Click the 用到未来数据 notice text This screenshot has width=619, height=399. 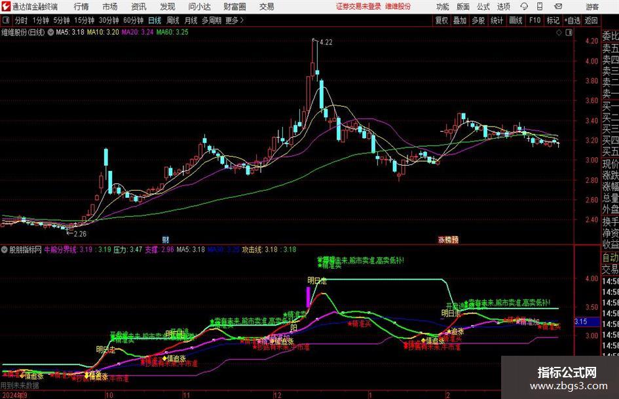pyautogui.click(x=20, y=385)
